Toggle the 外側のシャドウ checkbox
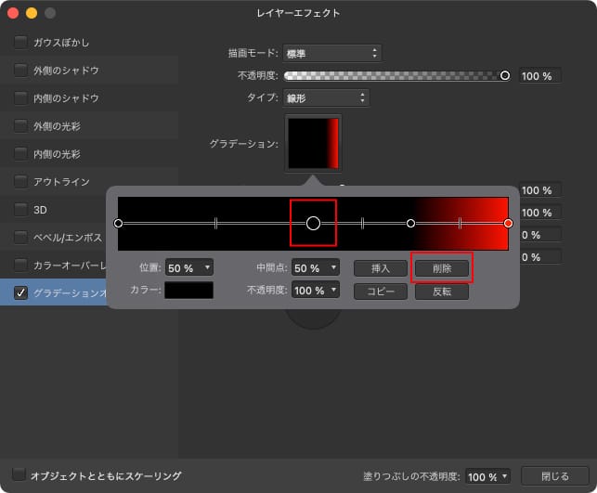597x493 pixels. (x=20, y=70)
